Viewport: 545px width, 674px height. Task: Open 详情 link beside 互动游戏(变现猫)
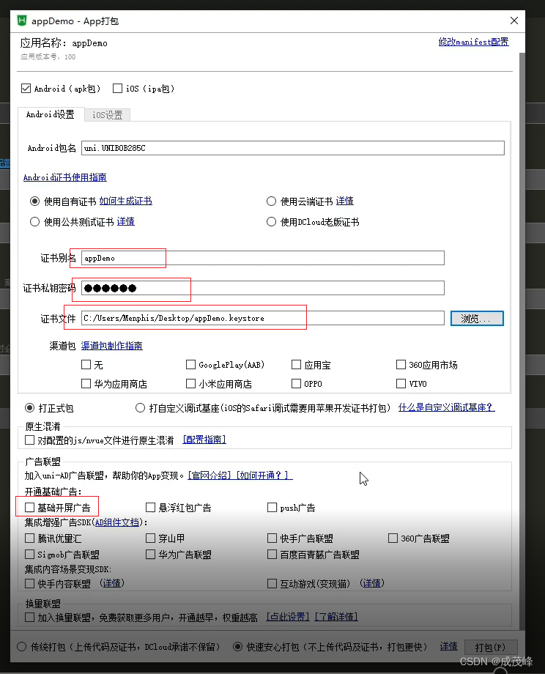(372, 583)
